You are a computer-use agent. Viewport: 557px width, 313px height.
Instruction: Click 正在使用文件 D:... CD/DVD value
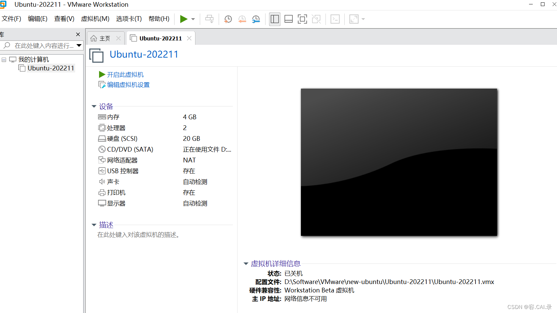[207, 149]
